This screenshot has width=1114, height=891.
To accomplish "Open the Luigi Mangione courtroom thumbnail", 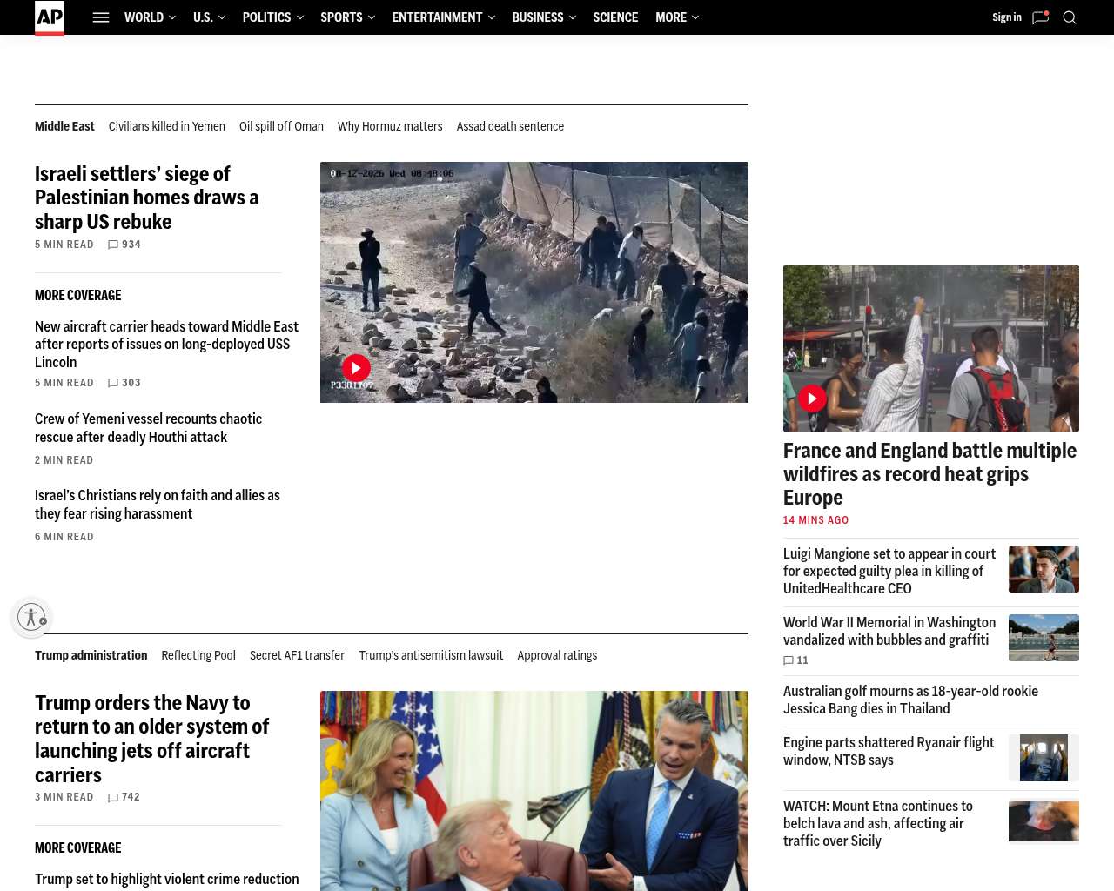I will coord(1044,569).
